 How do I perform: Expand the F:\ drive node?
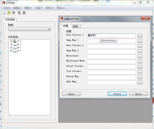tap(11, 51)
